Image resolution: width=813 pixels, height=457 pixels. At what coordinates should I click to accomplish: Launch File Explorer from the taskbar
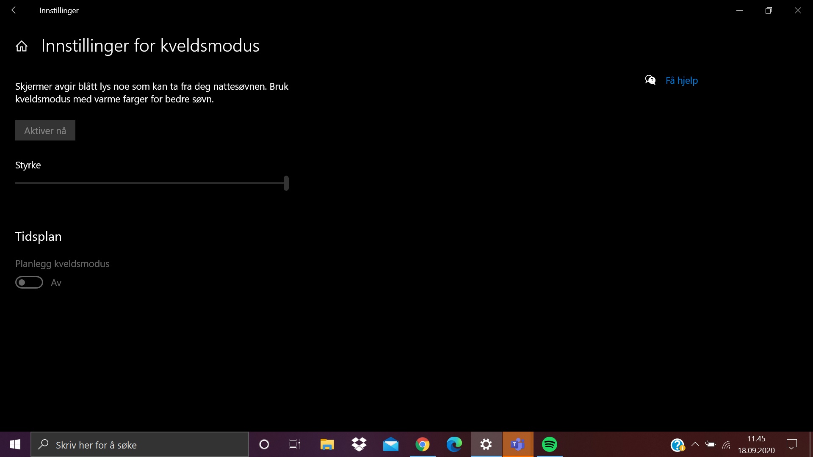327,444
